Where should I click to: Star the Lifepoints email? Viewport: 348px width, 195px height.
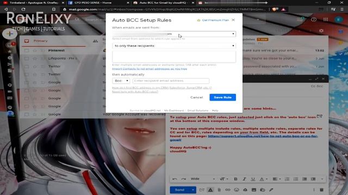[x=35, y=58]
